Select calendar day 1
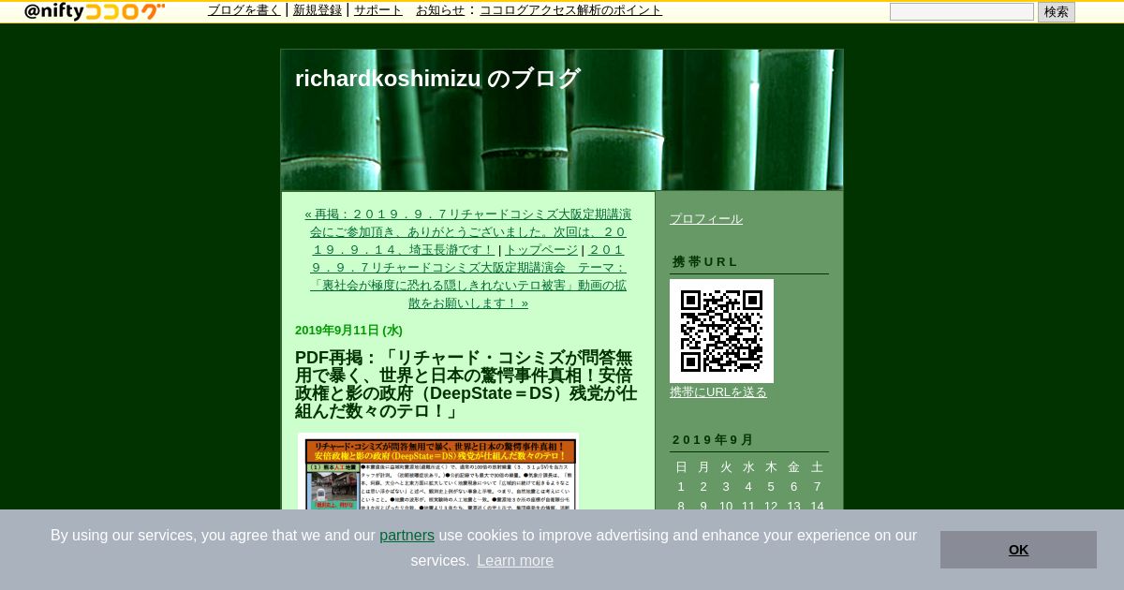 [681, 487]
